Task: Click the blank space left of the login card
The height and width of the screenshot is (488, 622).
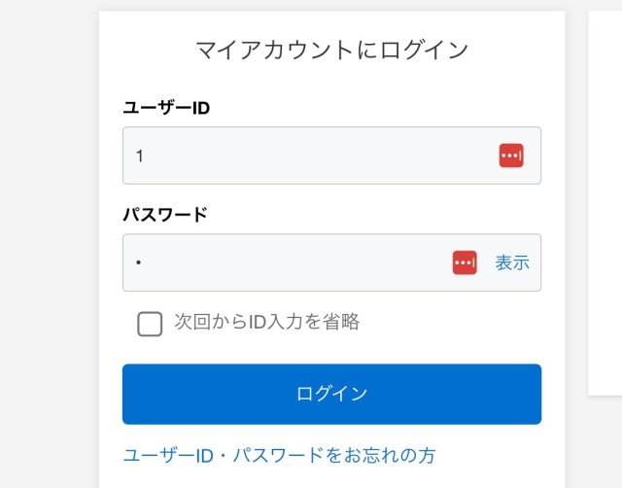Action: tap(49, 243)
